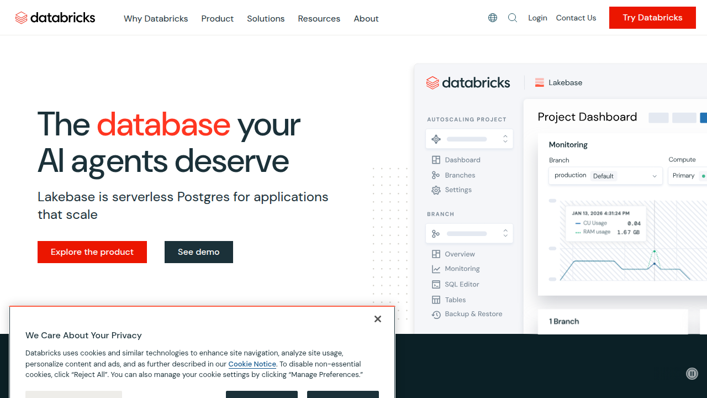Select SQL Editor label in sidebar
This screenshot has width=707, height=398.
[x=462, y=284]
